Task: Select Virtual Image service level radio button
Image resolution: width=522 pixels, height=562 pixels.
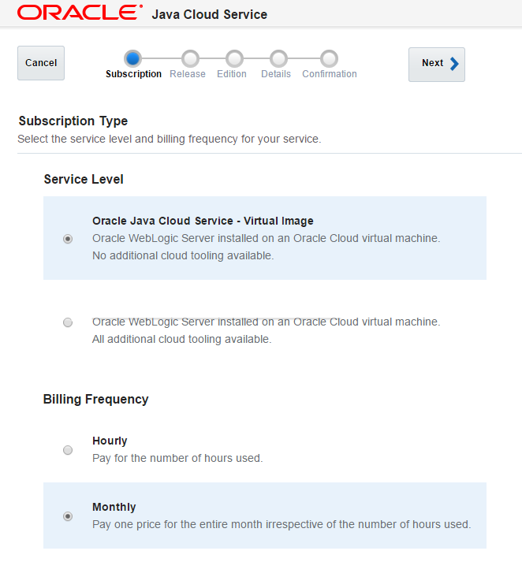Action: tap(68, 239)
